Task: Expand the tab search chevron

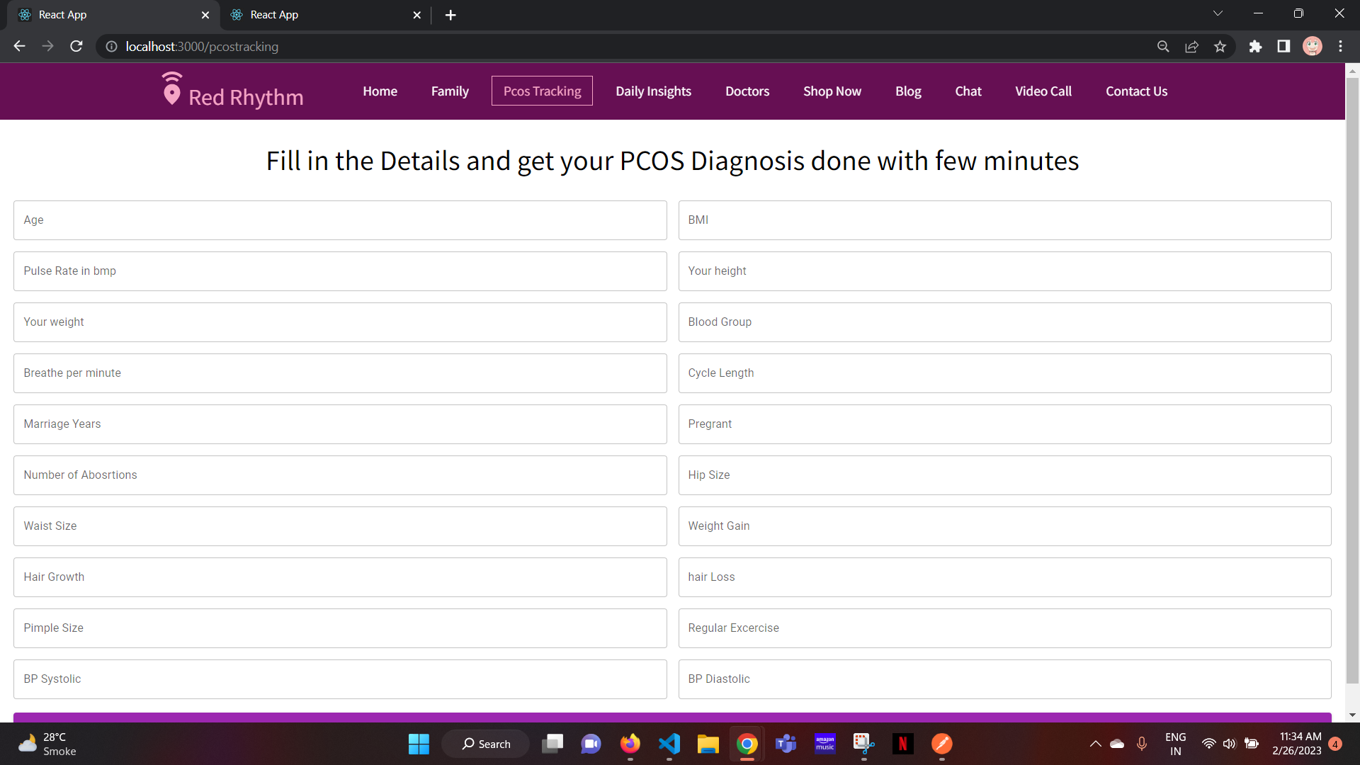Action: pos(1218,13)
